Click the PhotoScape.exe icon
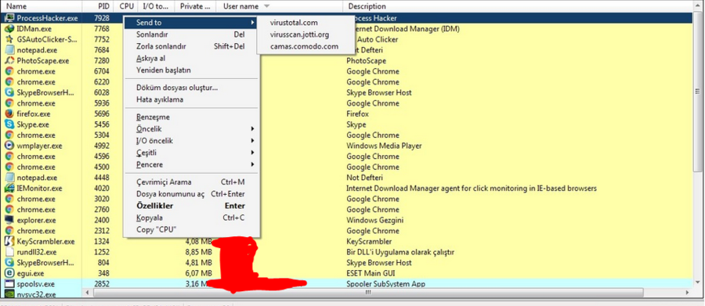The image size is (705, 306). 9,61
